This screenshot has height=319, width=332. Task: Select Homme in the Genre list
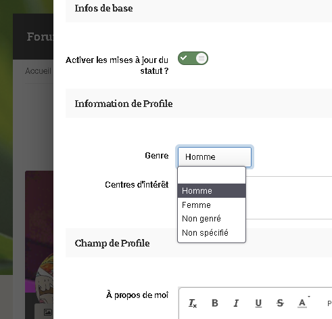pos(212,190)
